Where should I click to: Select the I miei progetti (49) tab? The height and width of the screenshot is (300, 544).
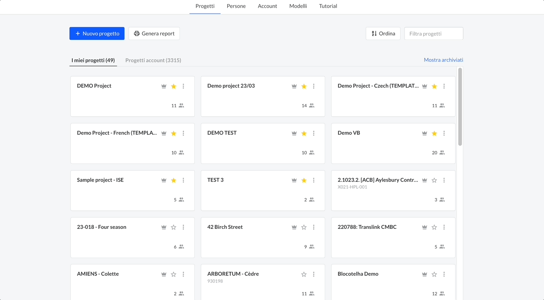tap(93, 60)
